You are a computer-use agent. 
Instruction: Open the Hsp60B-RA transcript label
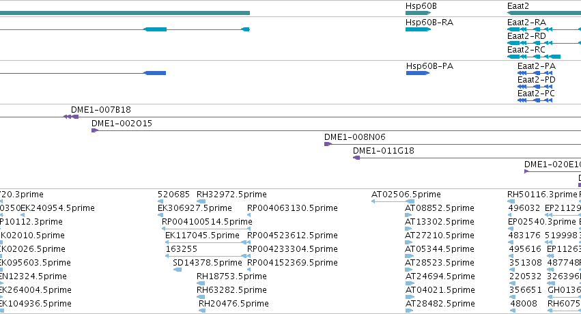429,23
